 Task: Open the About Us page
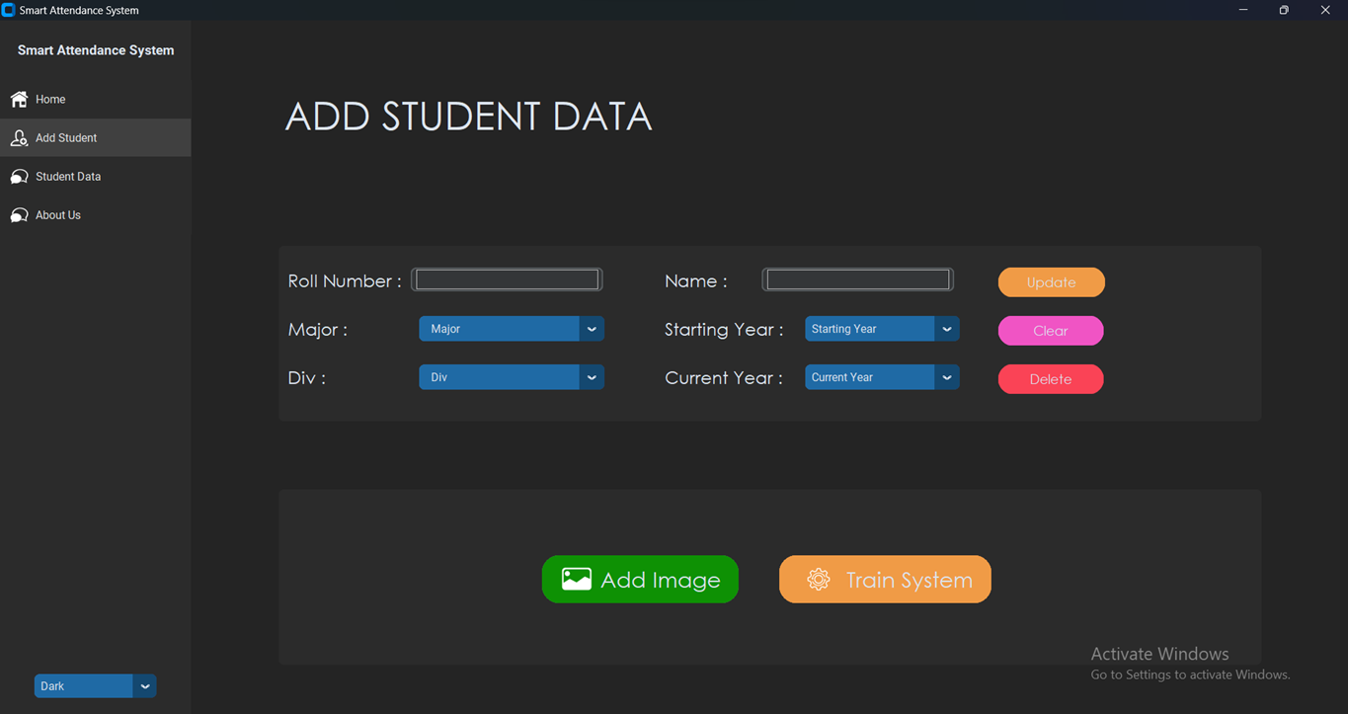[56, 214]
